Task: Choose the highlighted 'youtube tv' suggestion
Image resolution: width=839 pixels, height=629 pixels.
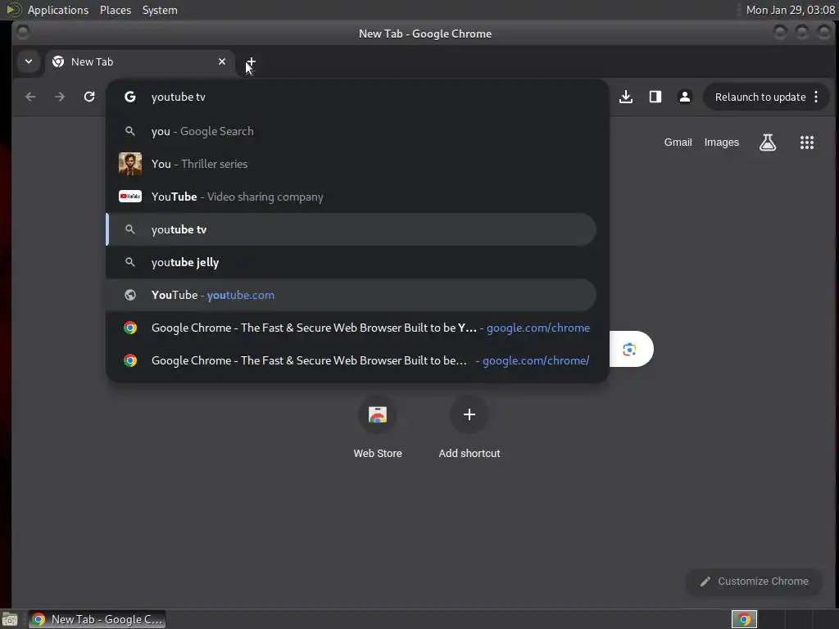Action: click(352, 229)
